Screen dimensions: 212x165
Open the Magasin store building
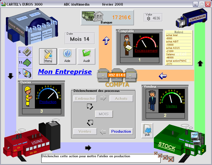click(x=31, y=29)
